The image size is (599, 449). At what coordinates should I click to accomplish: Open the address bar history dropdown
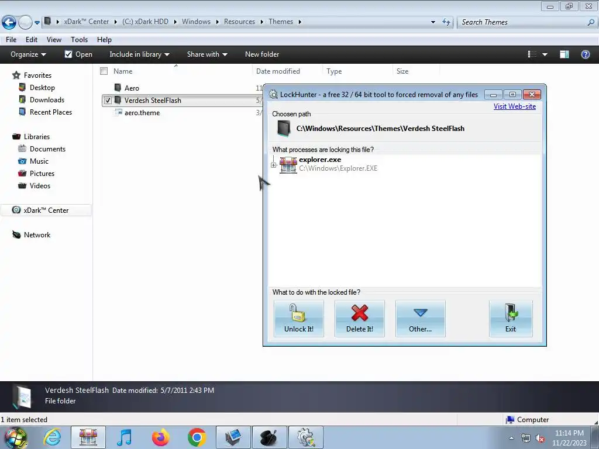click(x=433, y=22)
